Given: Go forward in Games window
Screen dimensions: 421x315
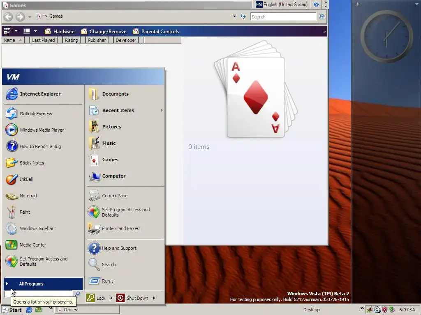Looking at the screenshot, I should click(x=20, y=16).
